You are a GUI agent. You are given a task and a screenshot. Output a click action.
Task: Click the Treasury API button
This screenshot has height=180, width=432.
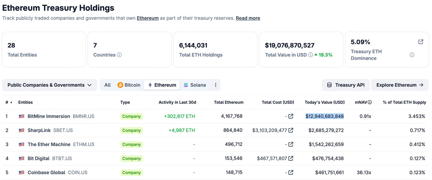346,85
